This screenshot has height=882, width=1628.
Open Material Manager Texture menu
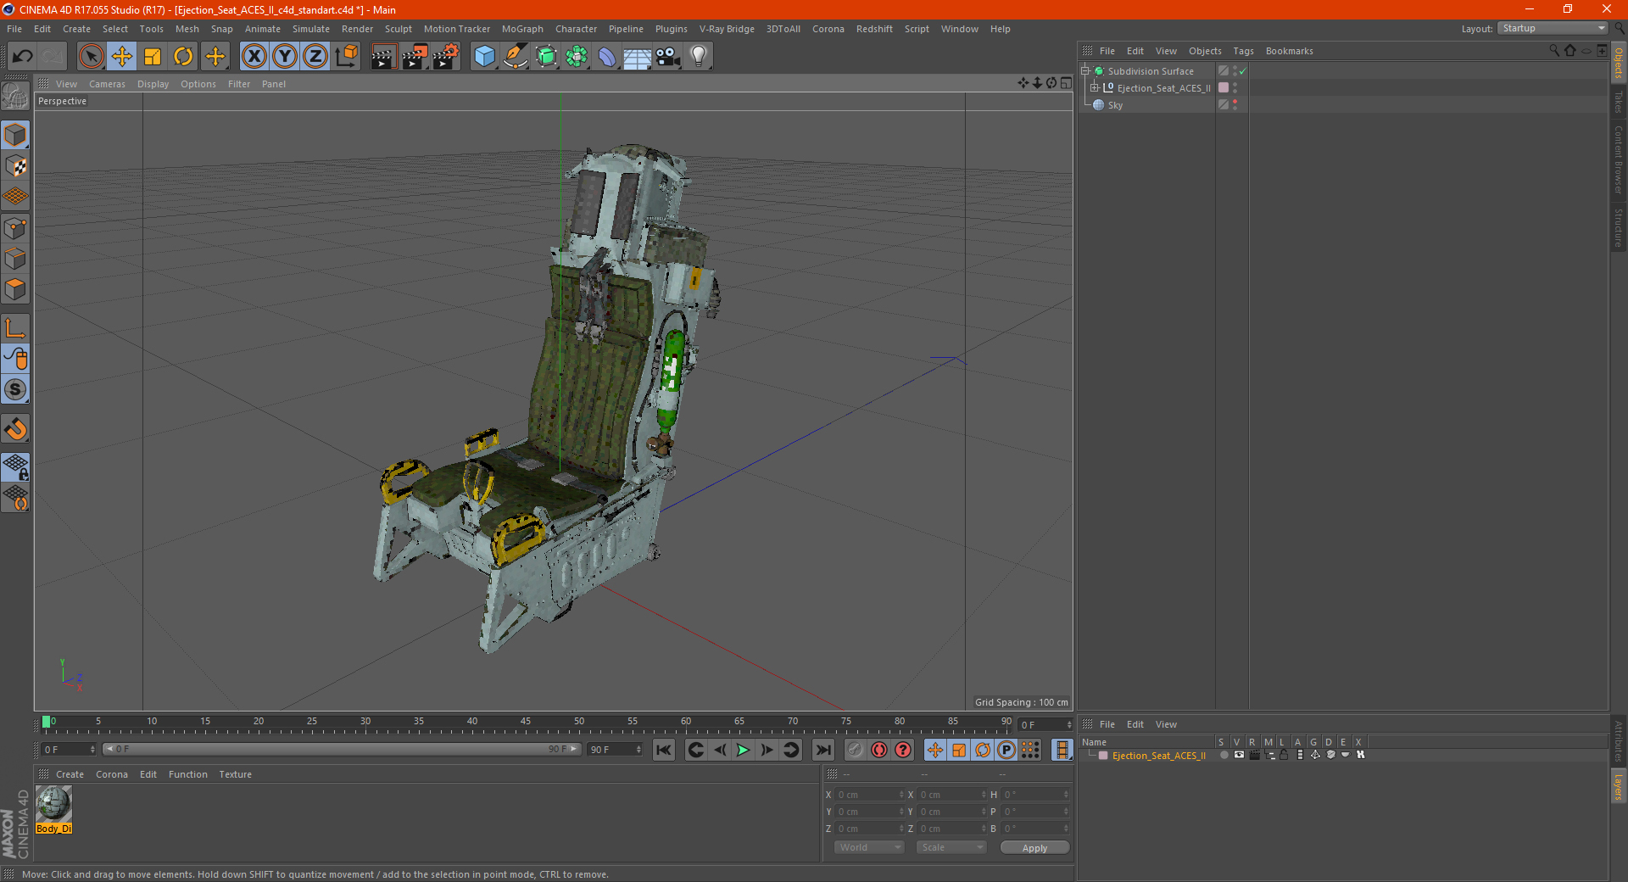click(x=236, y=774)
